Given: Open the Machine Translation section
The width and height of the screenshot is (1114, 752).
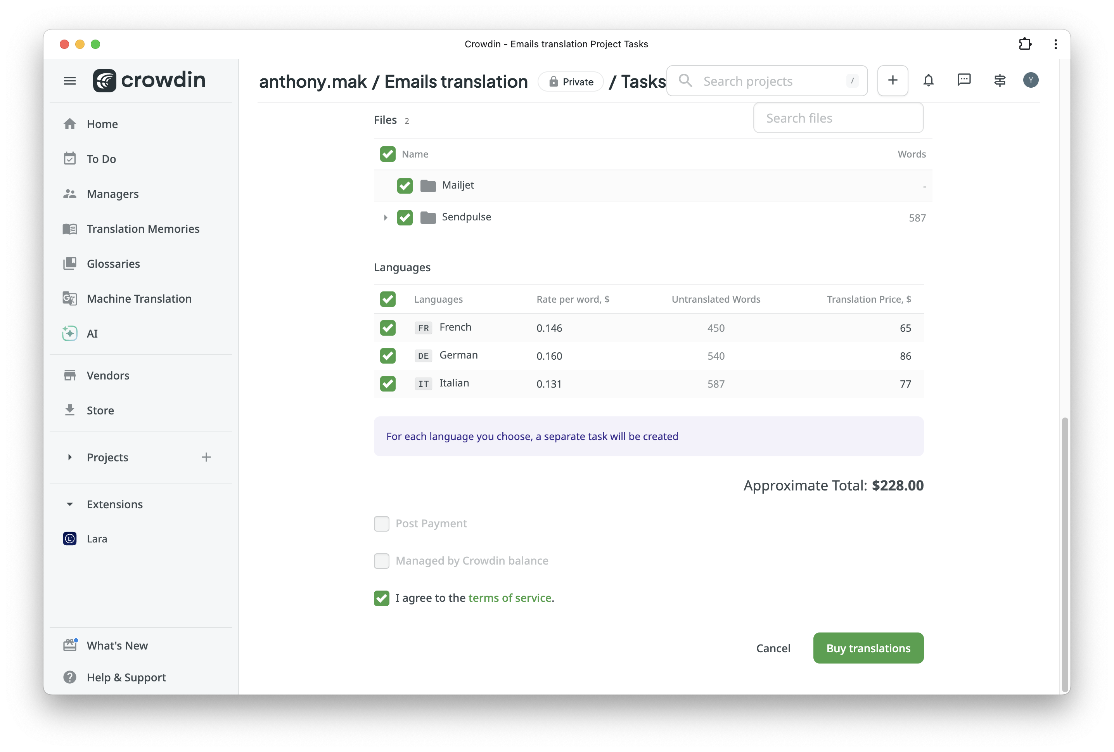Looking at the screenshot, I should coord(139,298).
